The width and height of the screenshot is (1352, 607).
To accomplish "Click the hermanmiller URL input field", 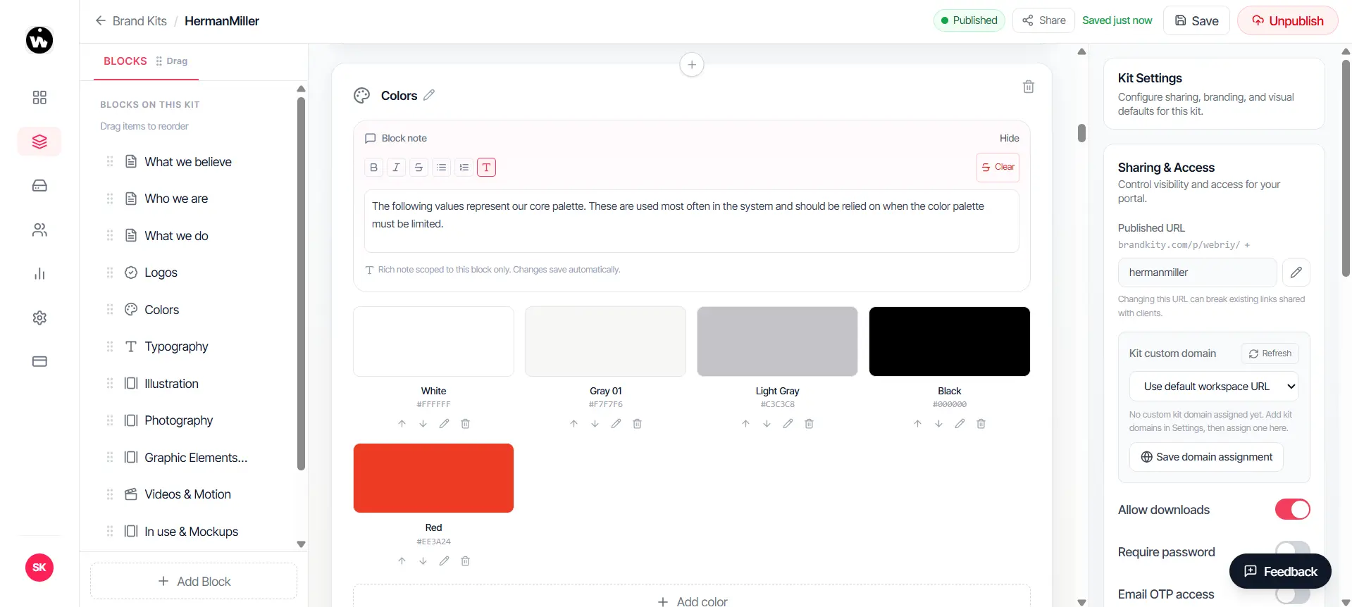I will point(1197,273).
